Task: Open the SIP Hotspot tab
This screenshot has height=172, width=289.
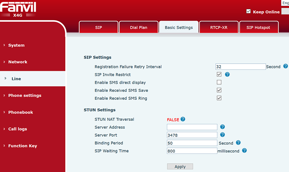Action: coord(258,27)
